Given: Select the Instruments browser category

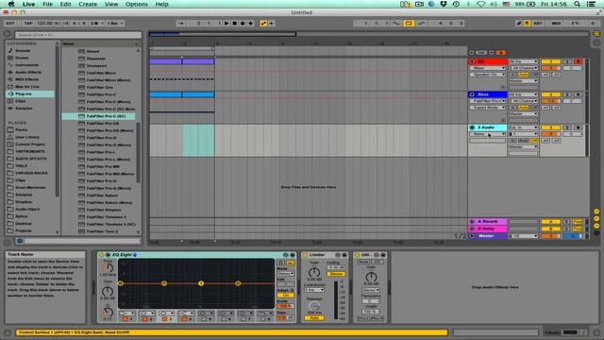Looking at the screenshot, I should click(27, 65).
